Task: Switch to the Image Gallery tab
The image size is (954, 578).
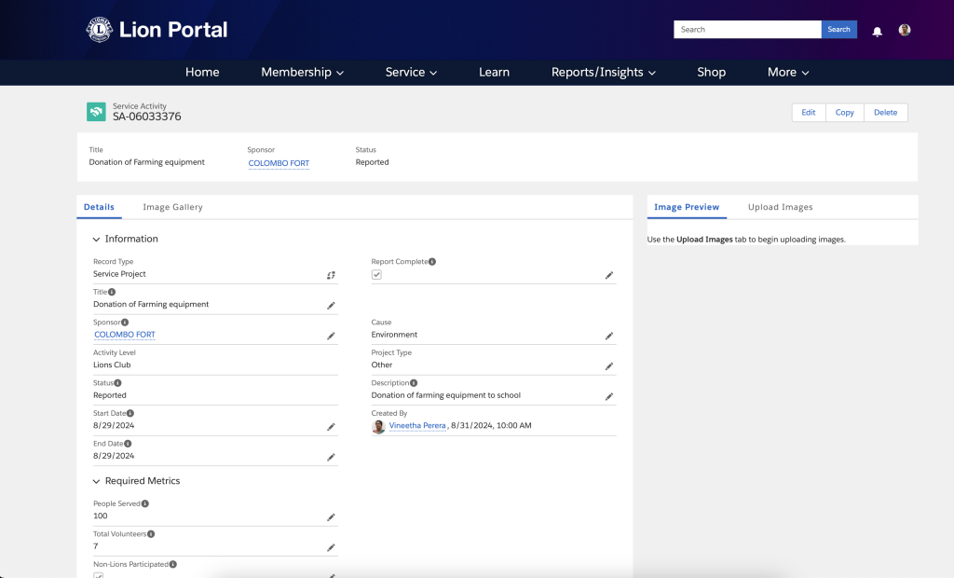Action: point(172,207)
